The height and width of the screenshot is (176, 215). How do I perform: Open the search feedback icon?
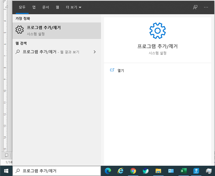tap(195, 7)
